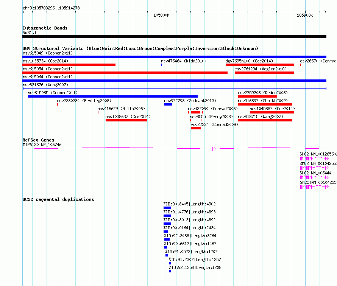Click nsv972798 (Sudmant2013) label
Image resolution: width=337 pixels, height=286 pixels.
click(190, 101)
